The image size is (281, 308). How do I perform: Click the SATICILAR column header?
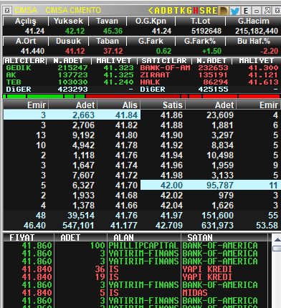[x=164, y=61]
